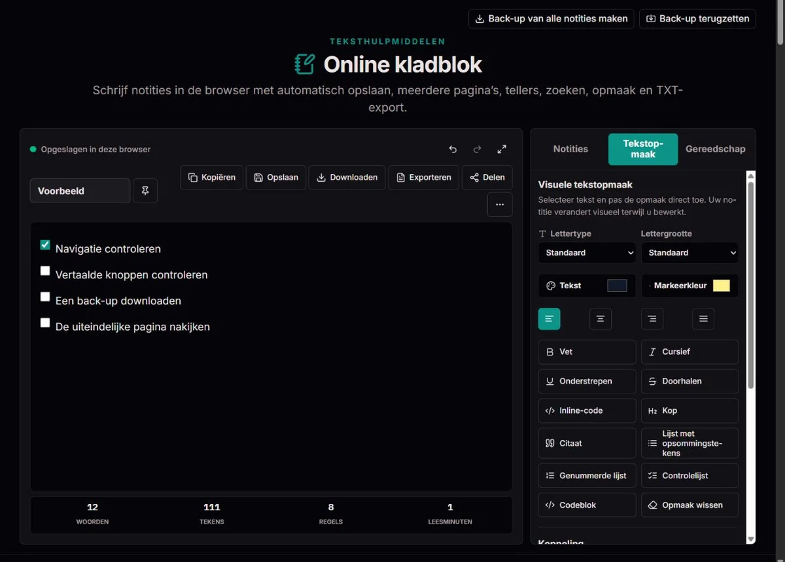
Task: Click the Voorbeeld note title field
Action: pos(80,191)
